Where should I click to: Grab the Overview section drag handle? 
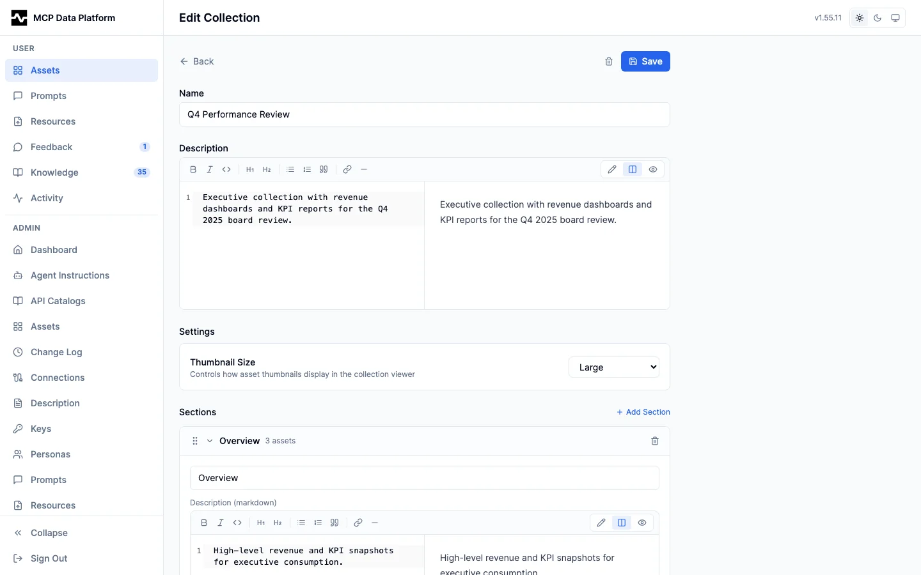tap(195, 441)
